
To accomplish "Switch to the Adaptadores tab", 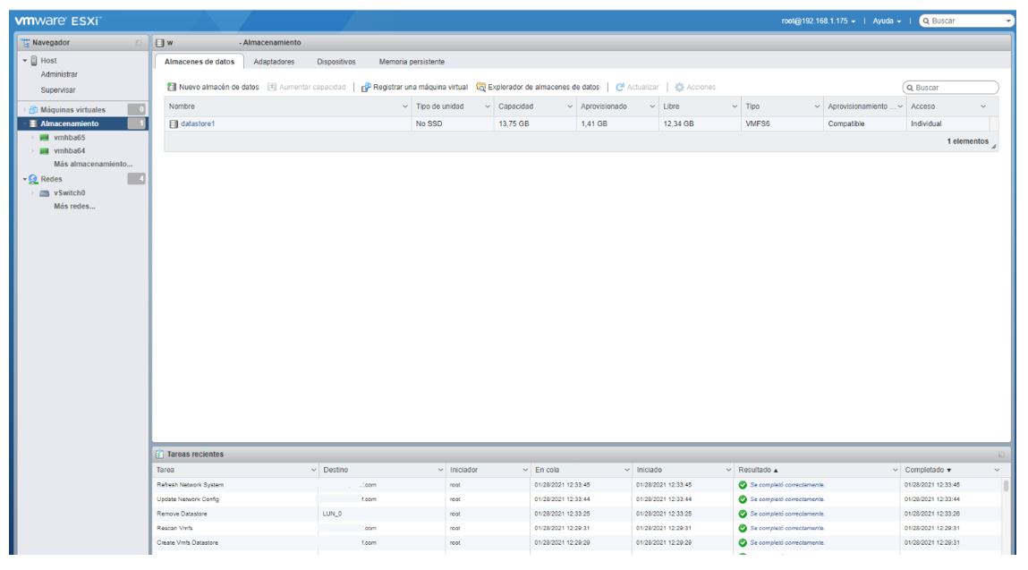I will click(274, 62).
